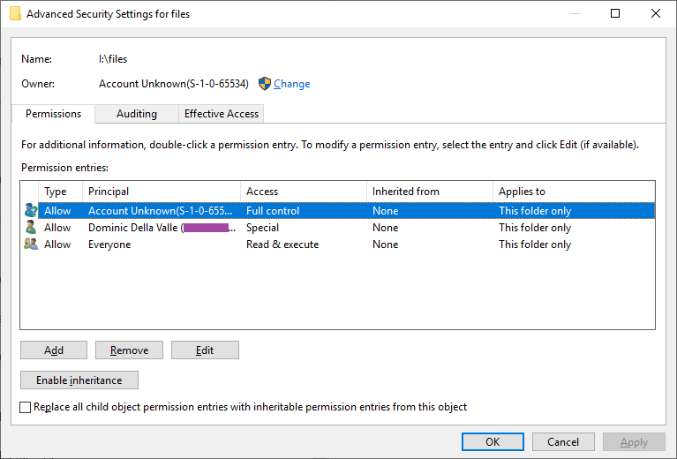The height and width of the screenshot is (459, 677).
Task: Click the Applies to column header
Action: (x=574, y=192)
